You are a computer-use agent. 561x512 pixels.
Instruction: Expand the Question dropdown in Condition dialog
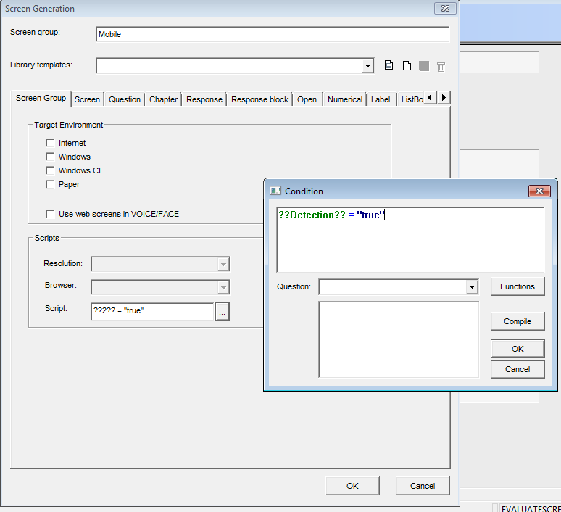pos(472,287)
